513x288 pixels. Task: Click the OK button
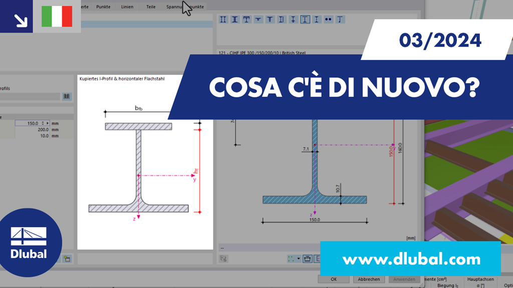pyautogui.click(x=333, y=279)
